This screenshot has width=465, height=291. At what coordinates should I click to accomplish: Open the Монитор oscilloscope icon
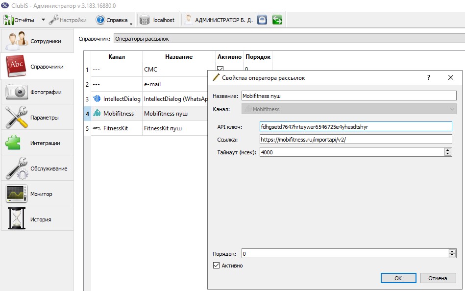click(x=16, y=194)
